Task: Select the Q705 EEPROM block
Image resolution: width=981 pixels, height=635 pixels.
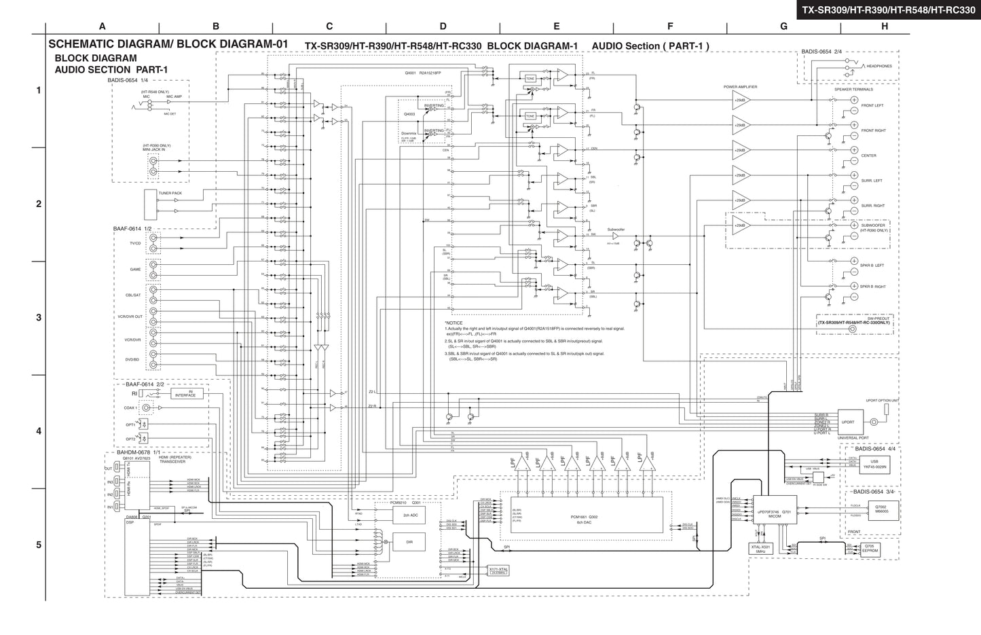Action: 870,549
